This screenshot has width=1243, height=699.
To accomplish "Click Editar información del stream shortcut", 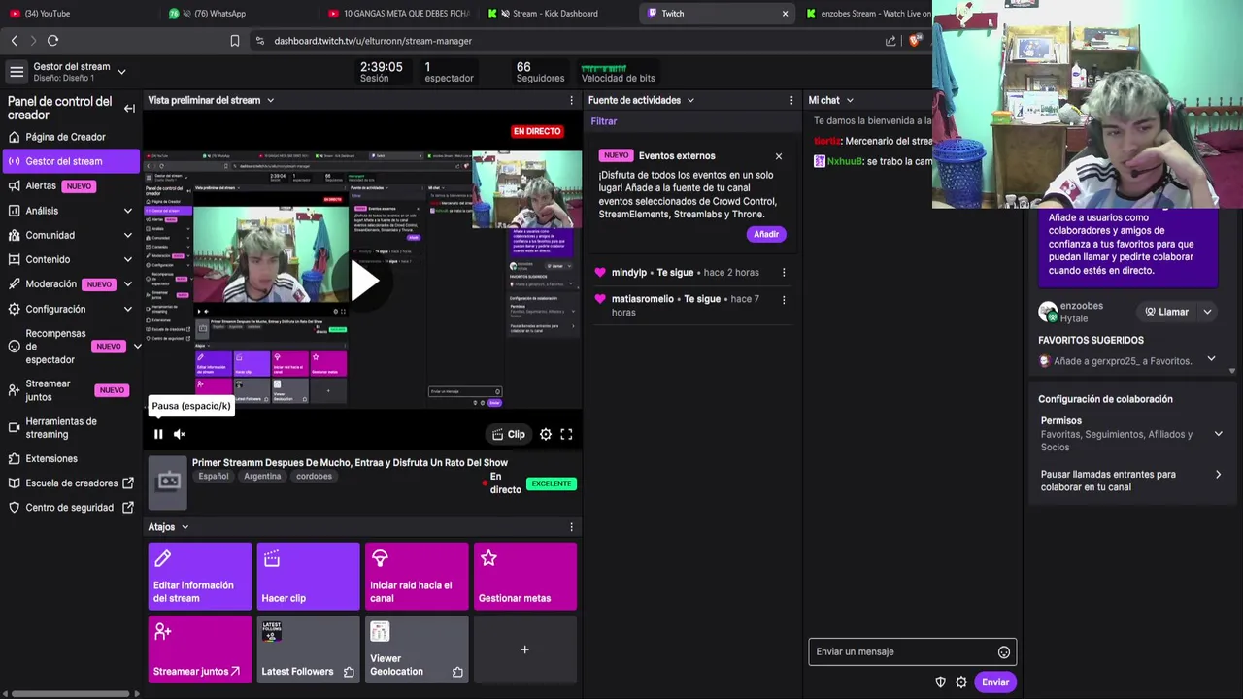I will click(x=200, y=577).
